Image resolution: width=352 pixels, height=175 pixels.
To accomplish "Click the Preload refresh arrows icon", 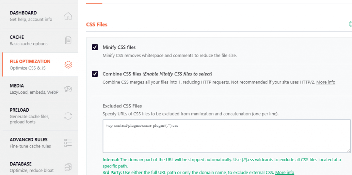I will coord(68,116).
